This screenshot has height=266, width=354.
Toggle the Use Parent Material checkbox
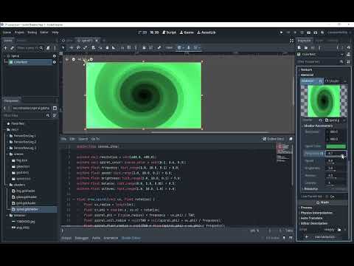point(327,197)
